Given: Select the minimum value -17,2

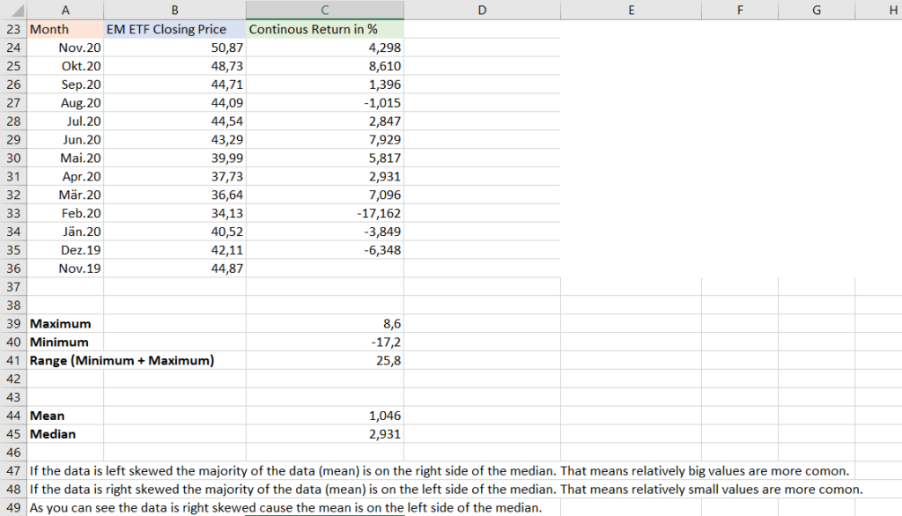Looking at the screenshot, I should coord(325,343).
